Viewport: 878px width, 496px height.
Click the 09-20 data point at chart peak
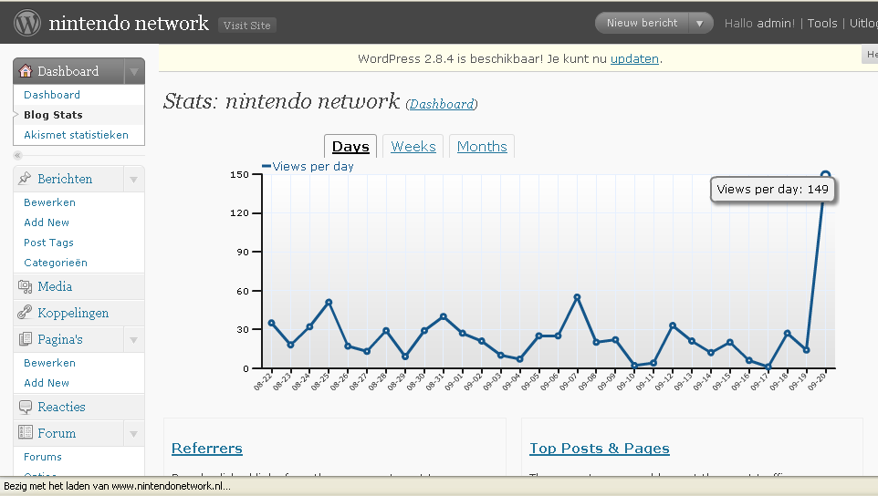click(x=825, y=175)
